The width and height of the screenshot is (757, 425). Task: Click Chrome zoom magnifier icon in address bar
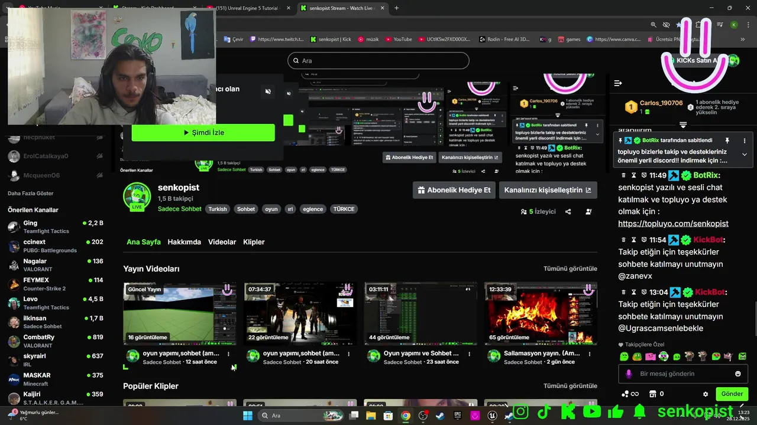coord(654,25)
